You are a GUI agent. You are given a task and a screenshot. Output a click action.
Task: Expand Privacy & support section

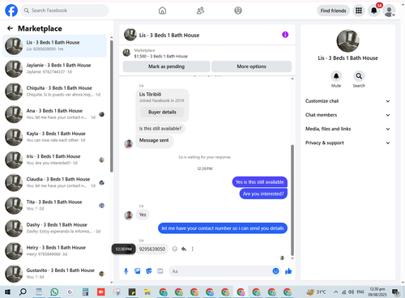pyautogui.click(x=347, y=143)
